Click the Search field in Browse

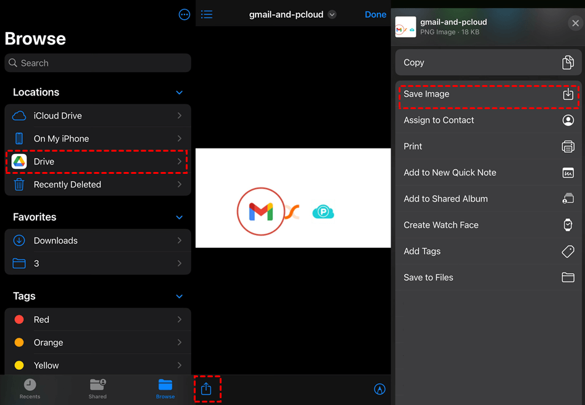point(97,63)
